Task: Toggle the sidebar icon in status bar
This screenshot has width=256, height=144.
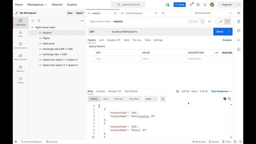Action: click(x=16, y=142)
